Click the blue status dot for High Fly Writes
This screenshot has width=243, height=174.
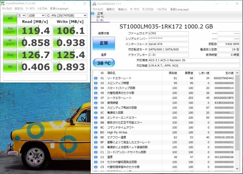[x=96, y=133]
